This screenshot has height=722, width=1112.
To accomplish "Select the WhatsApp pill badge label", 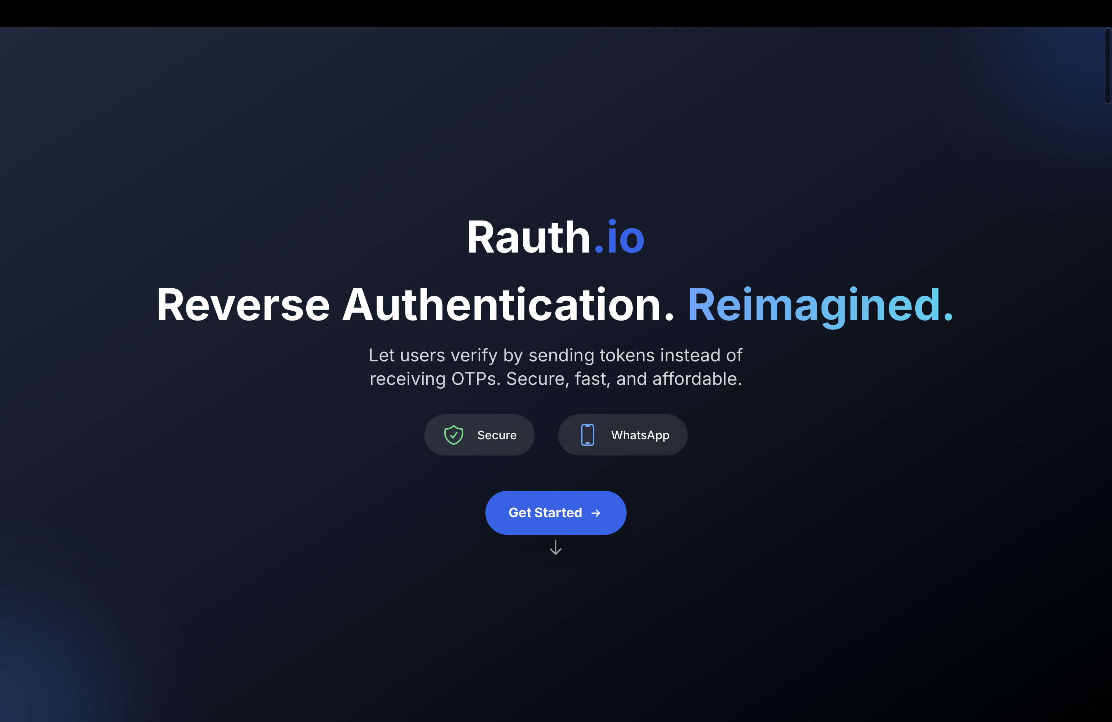I will [640, 435].
